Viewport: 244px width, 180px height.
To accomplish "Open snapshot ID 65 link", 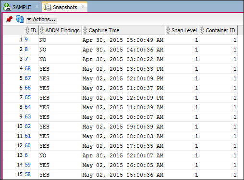I will [x=28, y=97].
